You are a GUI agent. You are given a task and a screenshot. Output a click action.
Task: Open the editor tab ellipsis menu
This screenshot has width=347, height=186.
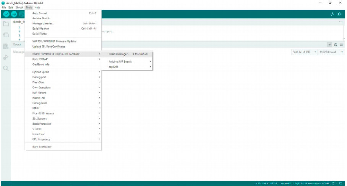point(341,22)
